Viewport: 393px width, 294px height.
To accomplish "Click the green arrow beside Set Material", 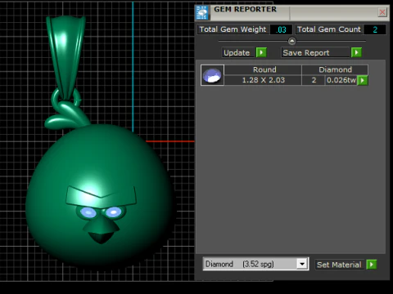I will [372, 265].
